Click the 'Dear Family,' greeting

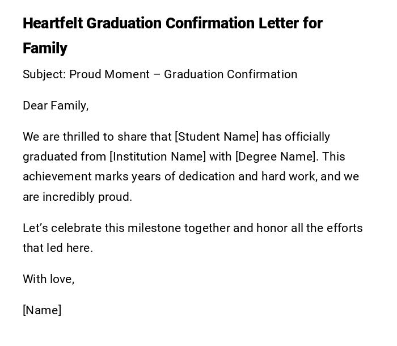coord(56,106)
